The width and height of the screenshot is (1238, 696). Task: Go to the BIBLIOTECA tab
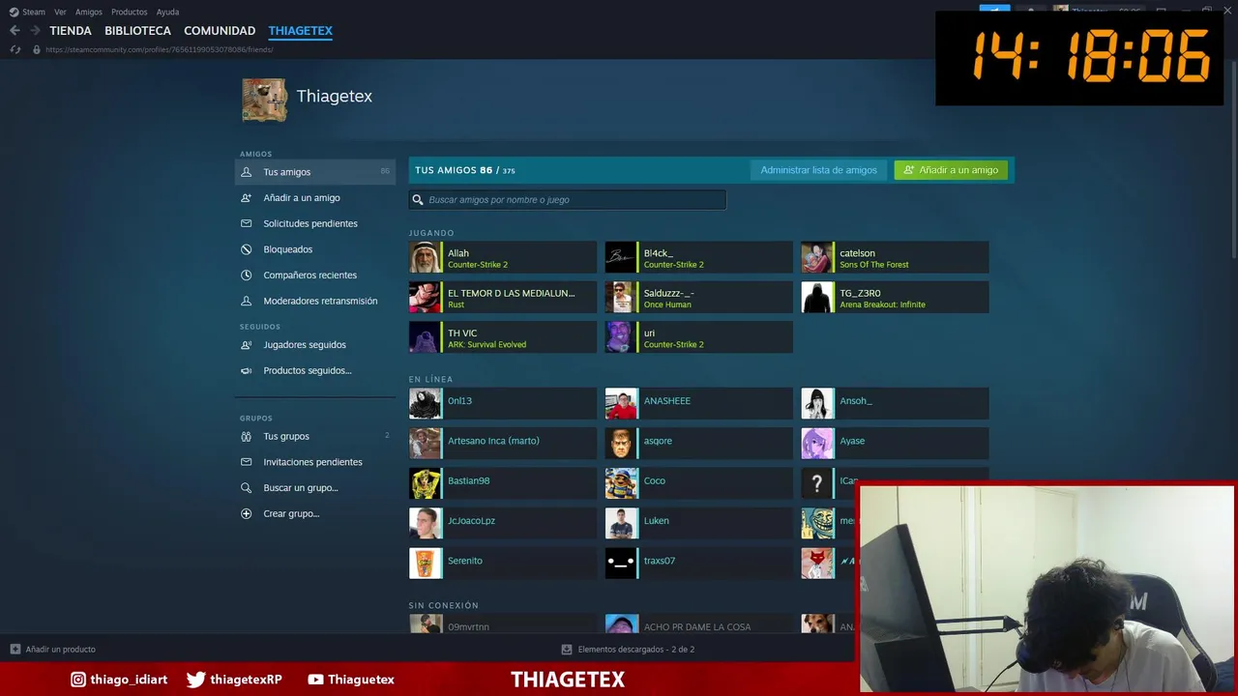pos(137,31)
